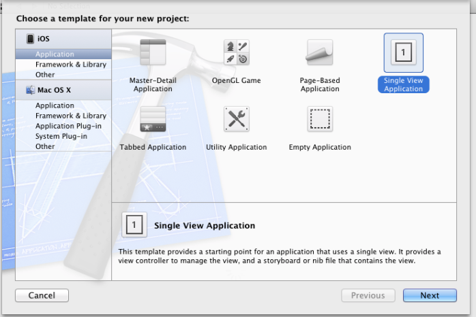Open Framework & Library under Mac OS X

click(63, 116)
